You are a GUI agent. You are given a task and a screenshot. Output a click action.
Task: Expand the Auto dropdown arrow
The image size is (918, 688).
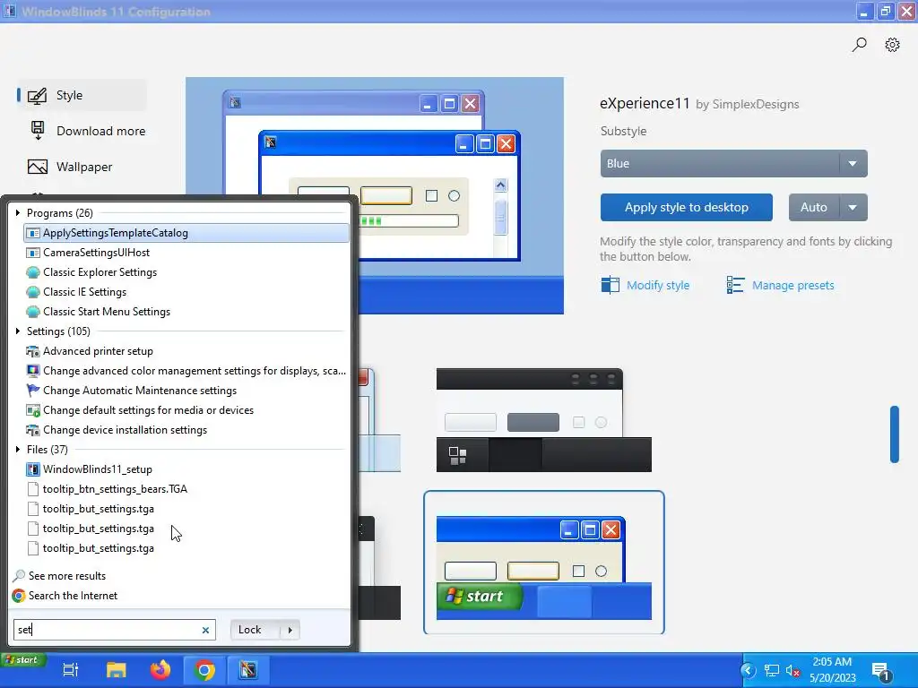pos(853,207)
